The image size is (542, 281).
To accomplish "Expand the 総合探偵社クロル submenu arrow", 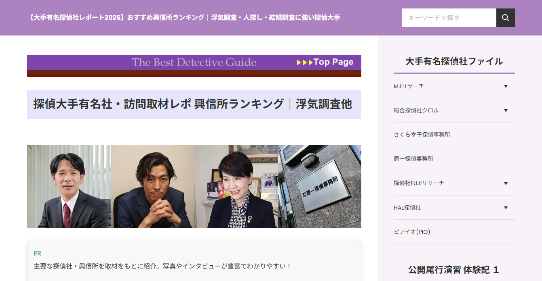I will coord(506,110).
